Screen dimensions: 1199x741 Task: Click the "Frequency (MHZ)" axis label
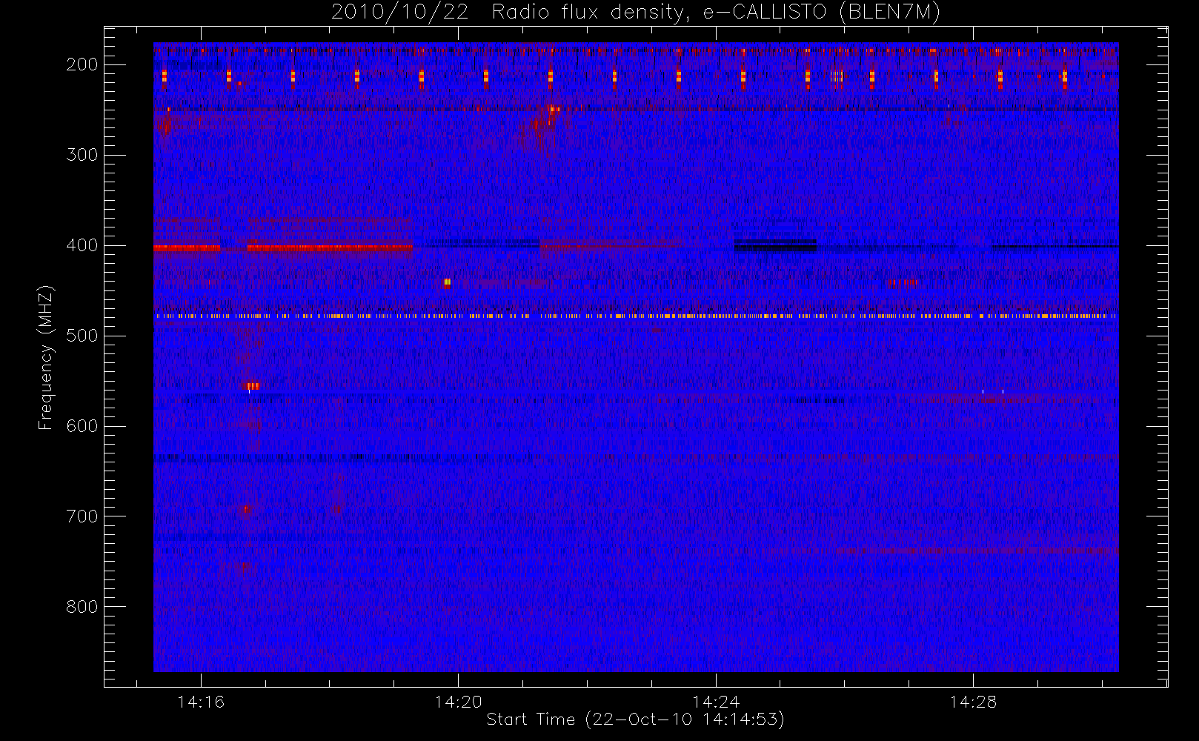[46, 357]
